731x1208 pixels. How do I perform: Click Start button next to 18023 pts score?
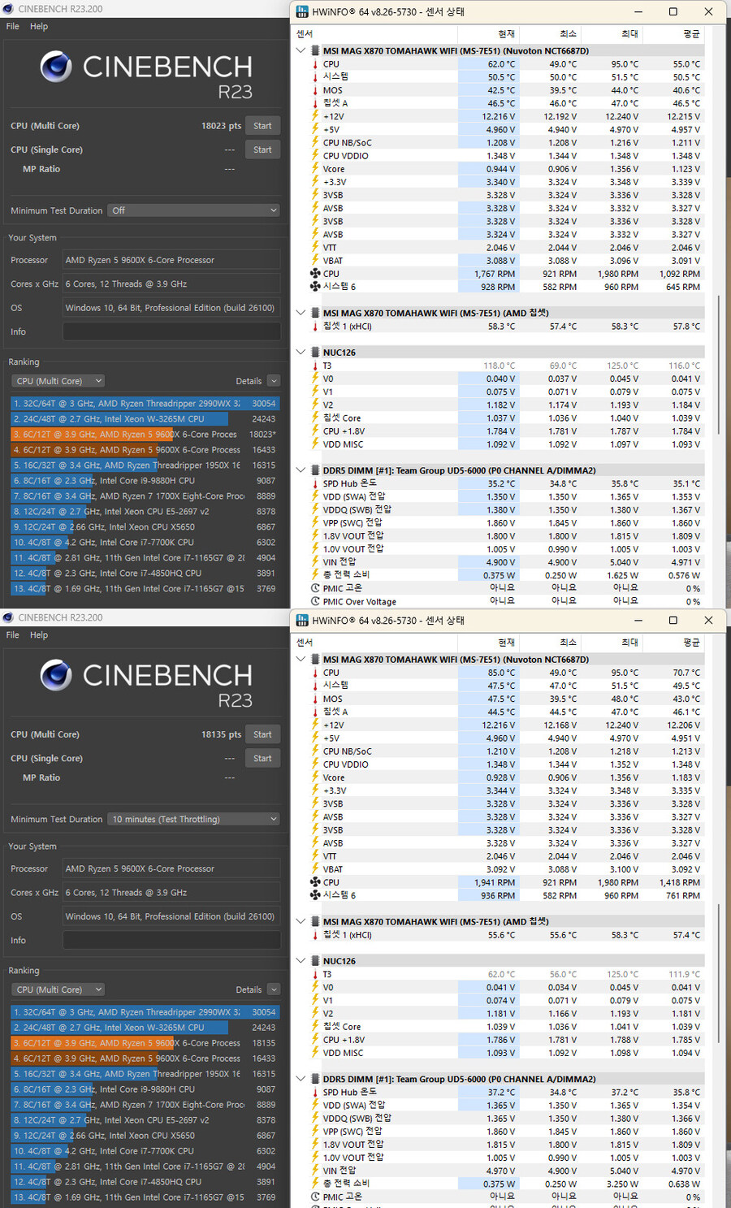[262, 126]
